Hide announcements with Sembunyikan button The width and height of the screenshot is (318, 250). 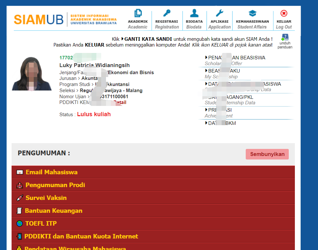tap(267, 154)
